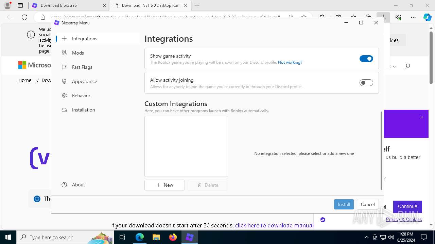Close the .NET Desktop Runtime browser tab
The image size is (435, 244).
click(x=186, y=5)
